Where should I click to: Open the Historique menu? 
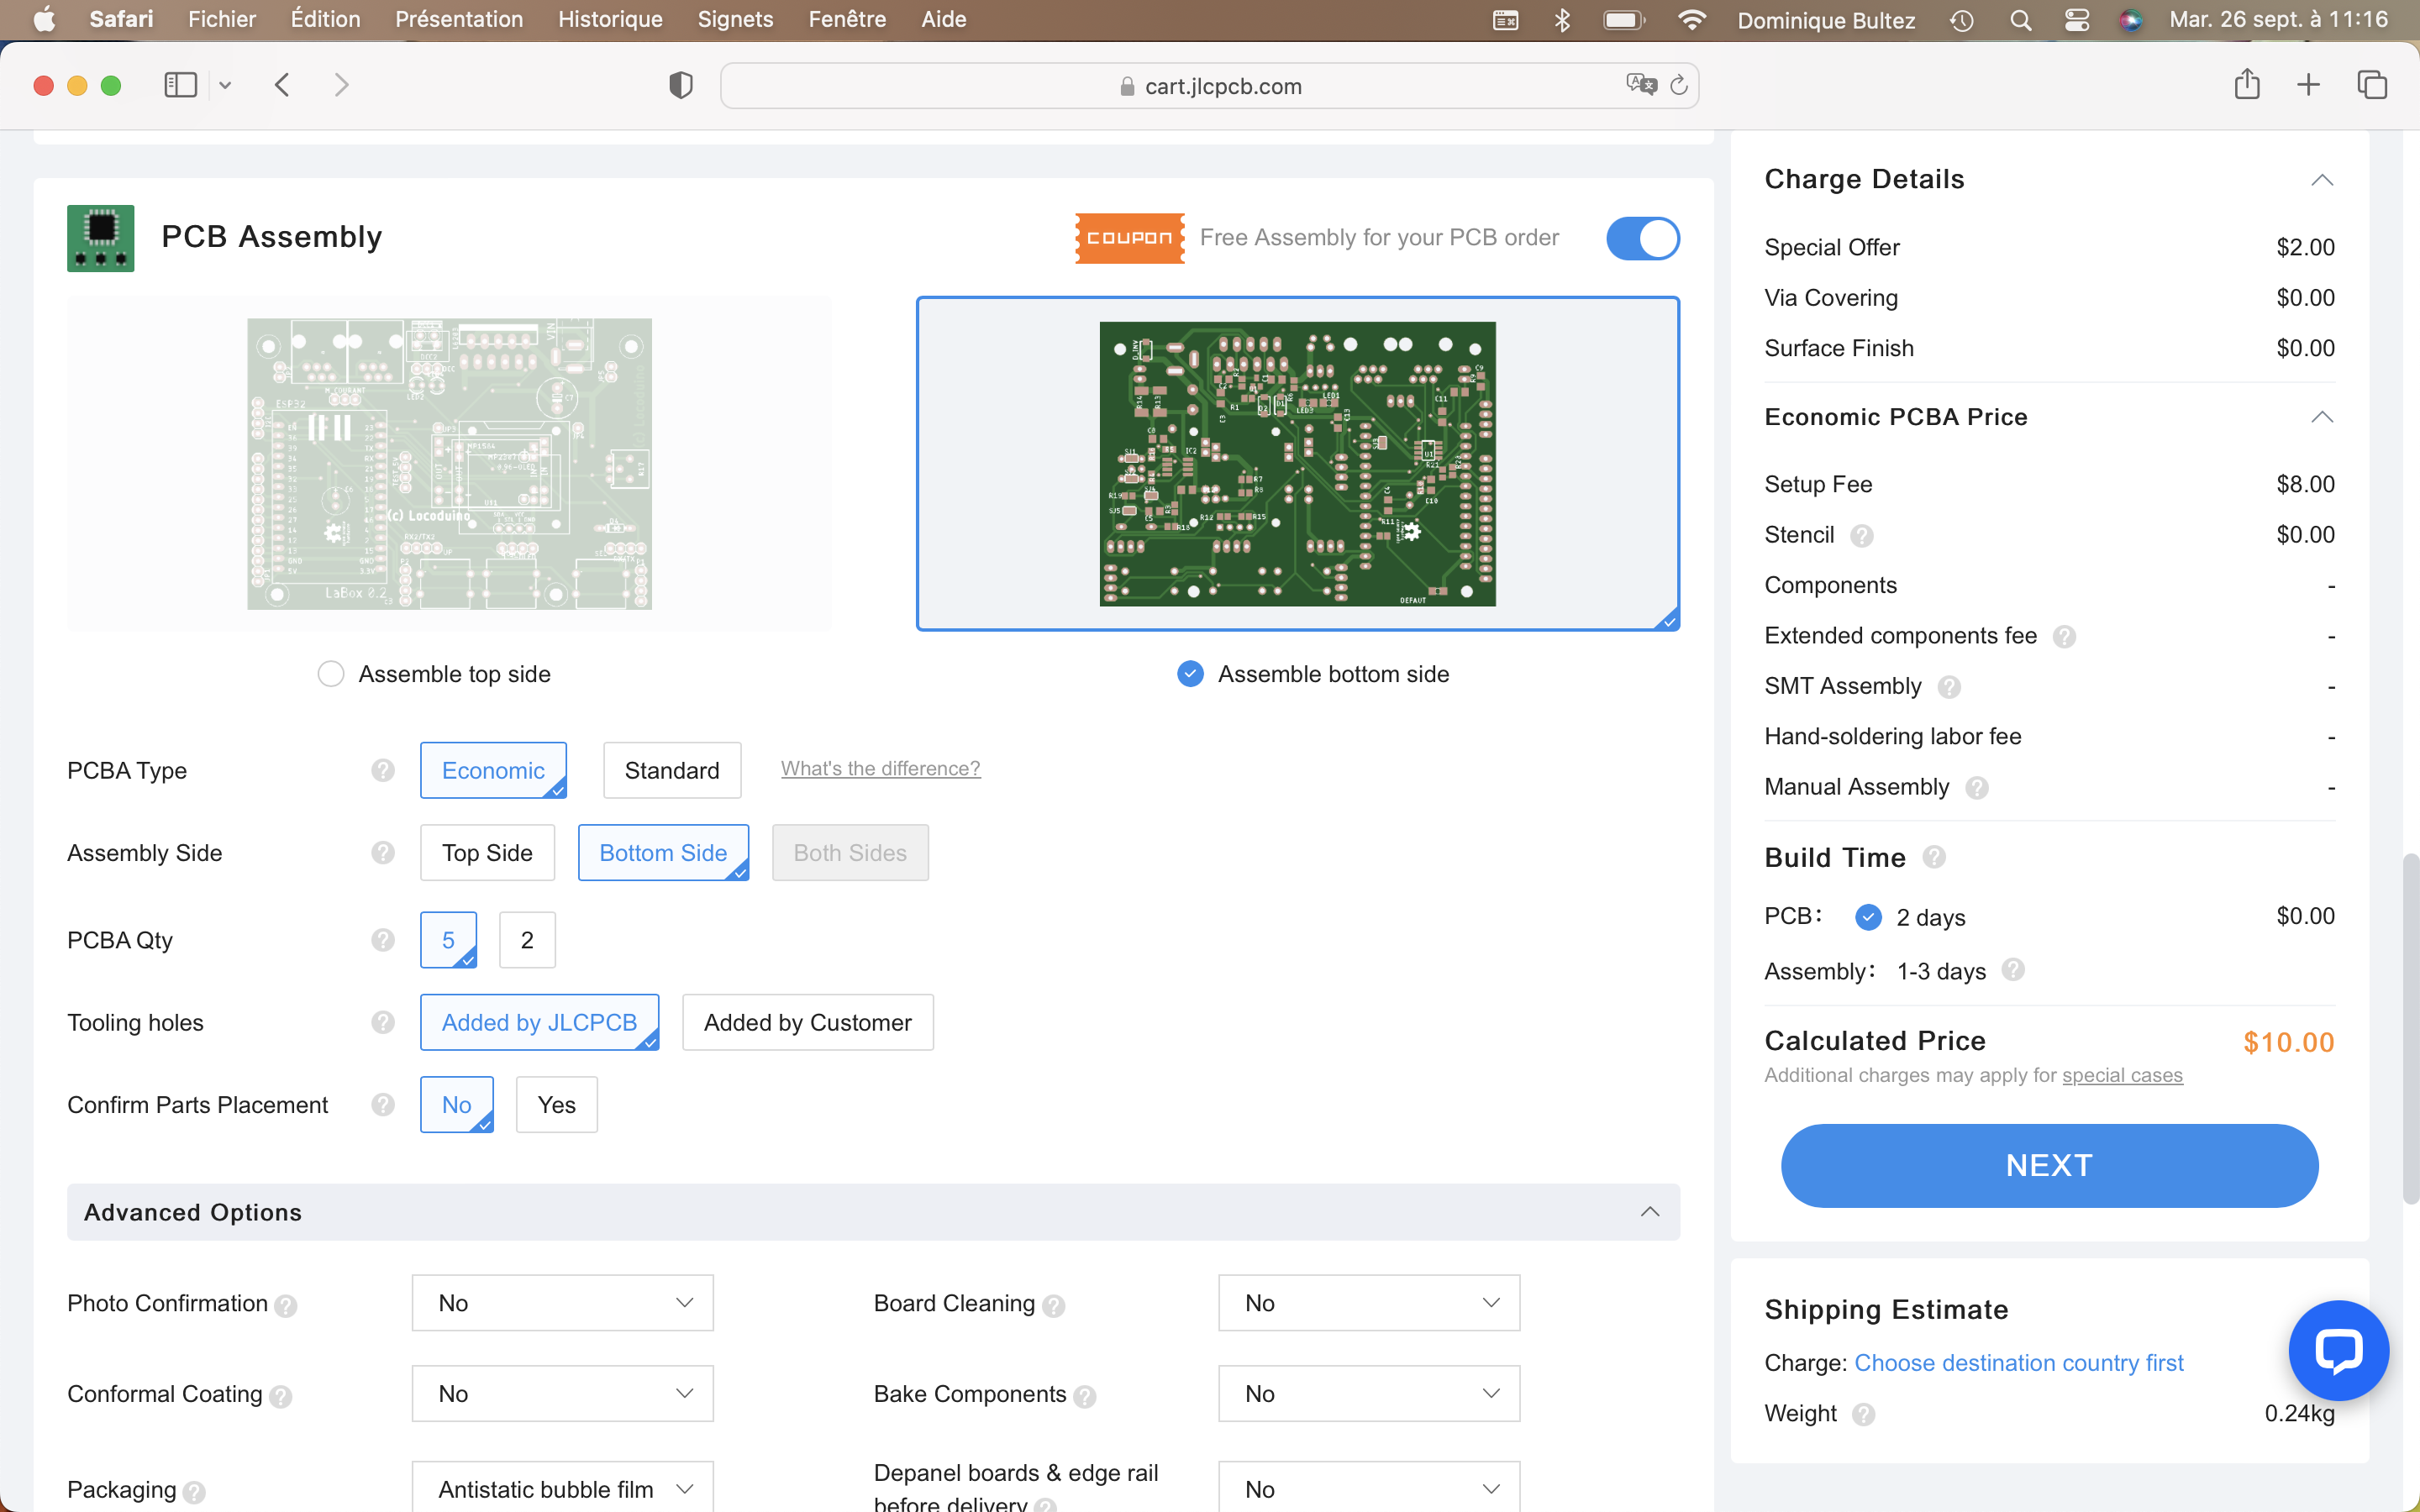(610, 19)
